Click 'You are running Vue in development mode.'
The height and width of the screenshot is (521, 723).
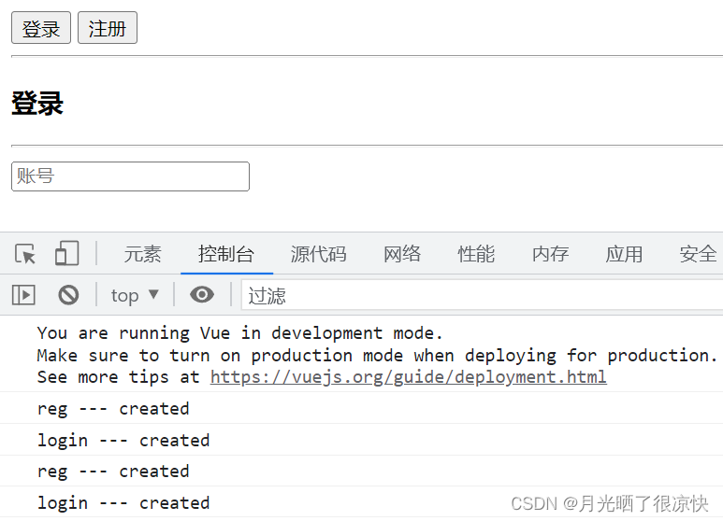pyautogui.click(x=239, y=332)
